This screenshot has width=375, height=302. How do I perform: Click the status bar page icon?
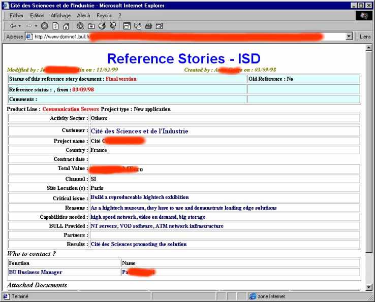(7, 296)
